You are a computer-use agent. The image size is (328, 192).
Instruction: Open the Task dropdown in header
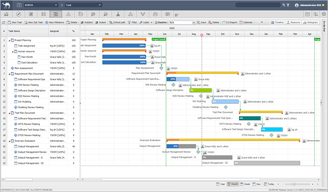click(x=83, y=5)
